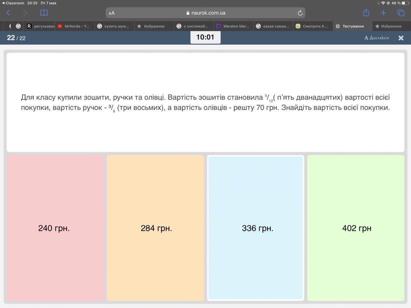The width and height of the screenshot is (411, 308).
Task: Tap the Safari back arrow
Action: click(8, 13)
